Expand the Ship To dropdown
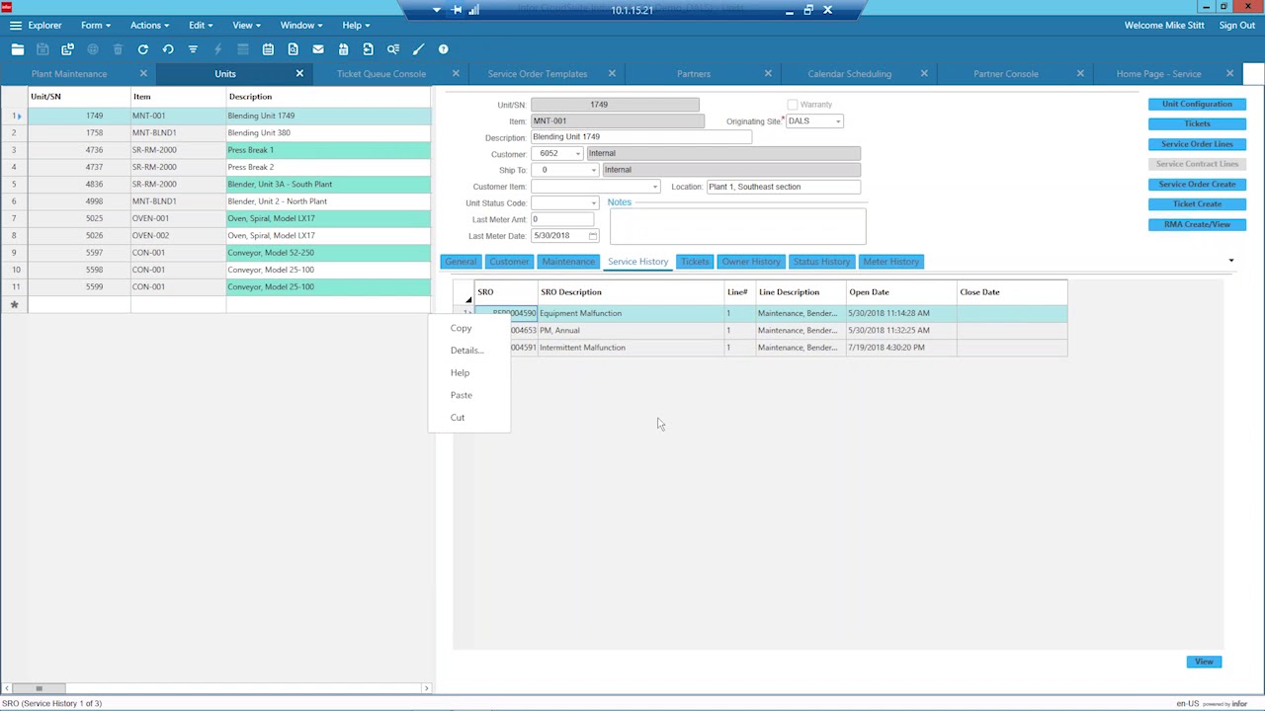 pyautogui.click(x=593, y=170)
